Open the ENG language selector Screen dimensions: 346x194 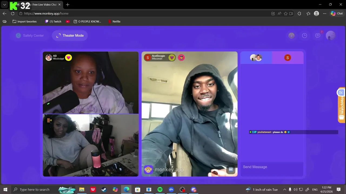315,190
